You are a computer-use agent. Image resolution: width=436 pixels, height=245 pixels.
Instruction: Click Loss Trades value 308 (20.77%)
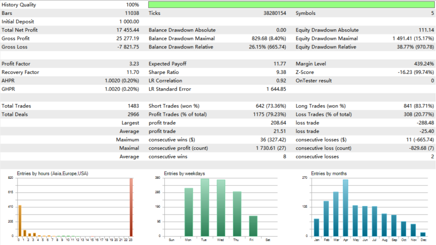[x=419, y=114]
